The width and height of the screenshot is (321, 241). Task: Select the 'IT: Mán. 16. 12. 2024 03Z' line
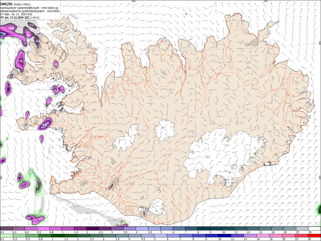pos(16,14)
